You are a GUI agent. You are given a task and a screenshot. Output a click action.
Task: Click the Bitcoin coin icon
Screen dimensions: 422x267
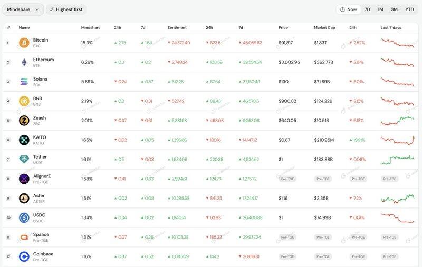click(24, 43)
